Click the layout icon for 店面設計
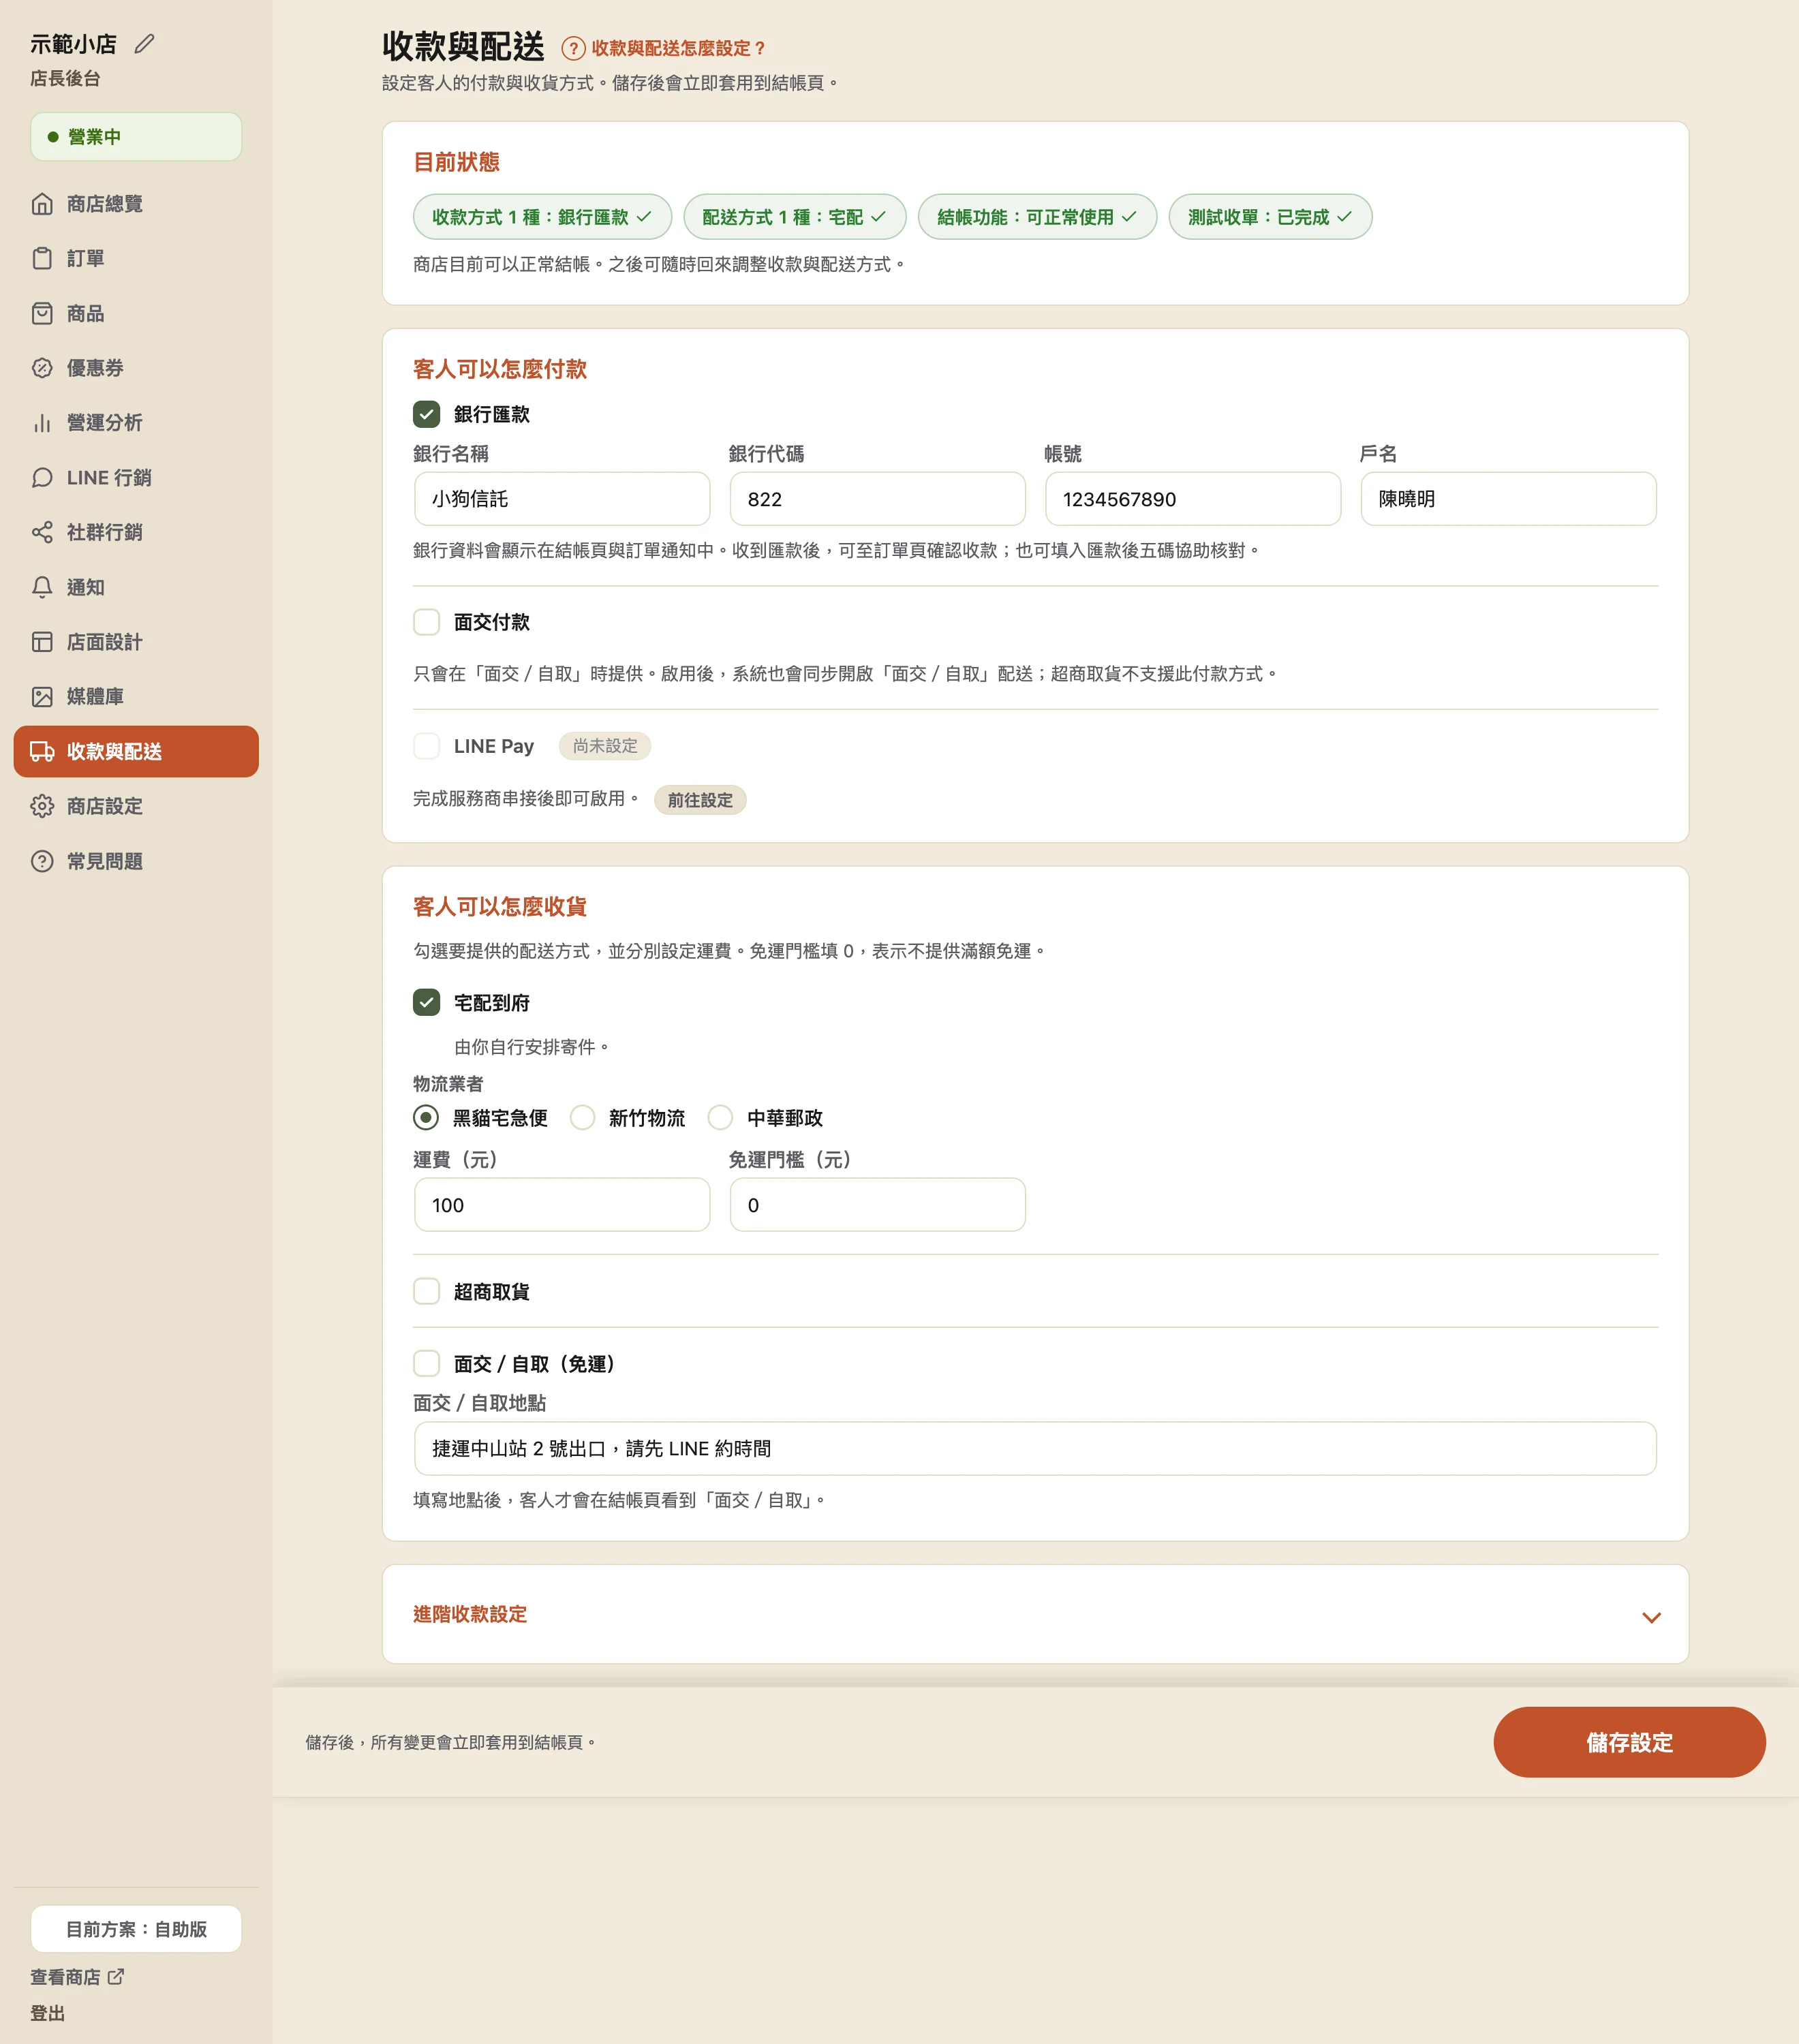Screen dimensions: 1799x2044 42,642
